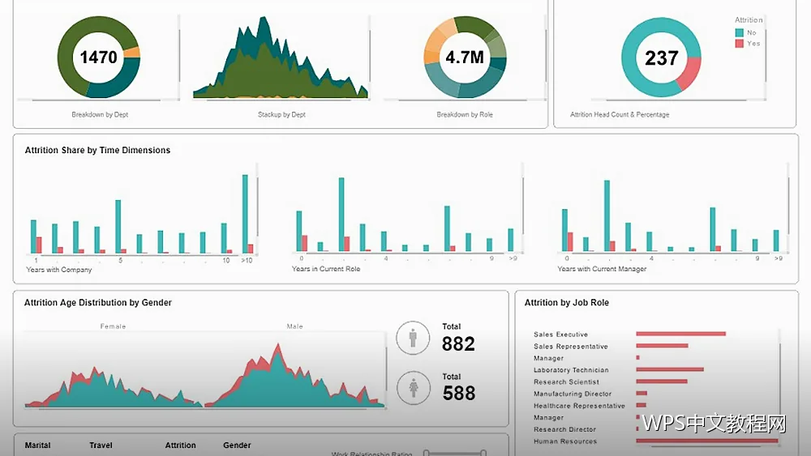Image resolution: width=811 pixels, height=456 pixels.
Task: Click the Male age distribution peak
Action: point(279,345)
